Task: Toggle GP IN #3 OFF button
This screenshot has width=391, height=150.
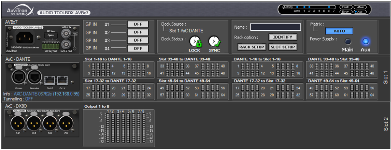Action: [x=138, y=40]
